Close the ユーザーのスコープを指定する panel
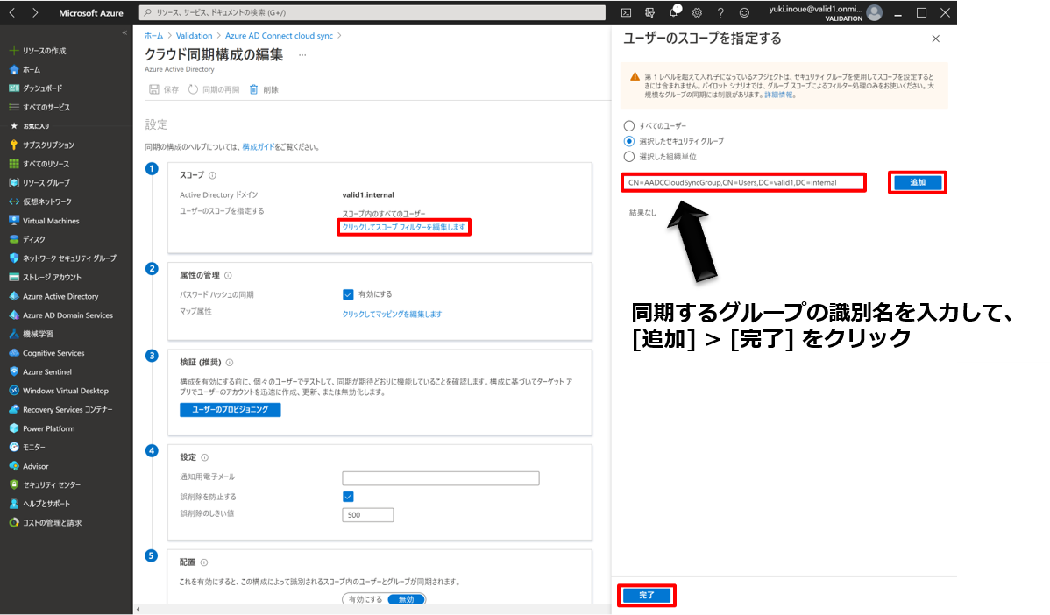1050x615 pixels. point(935,39)
